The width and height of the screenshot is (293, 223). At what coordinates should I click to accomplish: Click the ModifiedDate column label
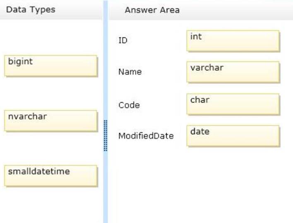pos(146,136)
